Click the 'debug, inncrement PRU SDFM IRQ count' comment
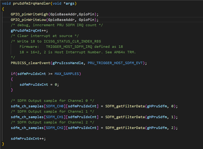This screenshot has height=149, width=203. [x=57, y=25]
